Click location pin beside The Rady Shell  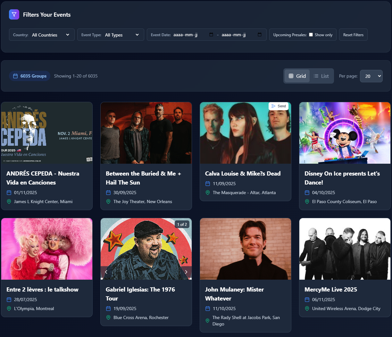208,321
